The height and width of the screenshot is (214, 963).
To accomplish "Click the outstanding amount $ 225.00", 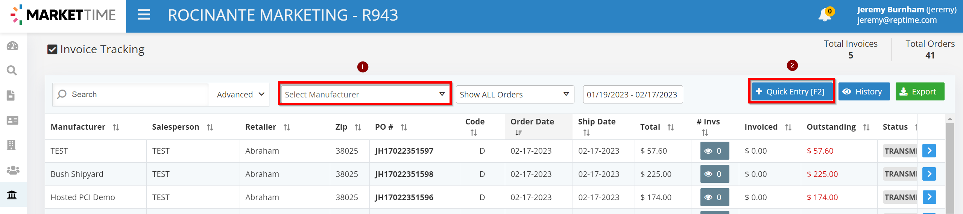I will [822, 174].
